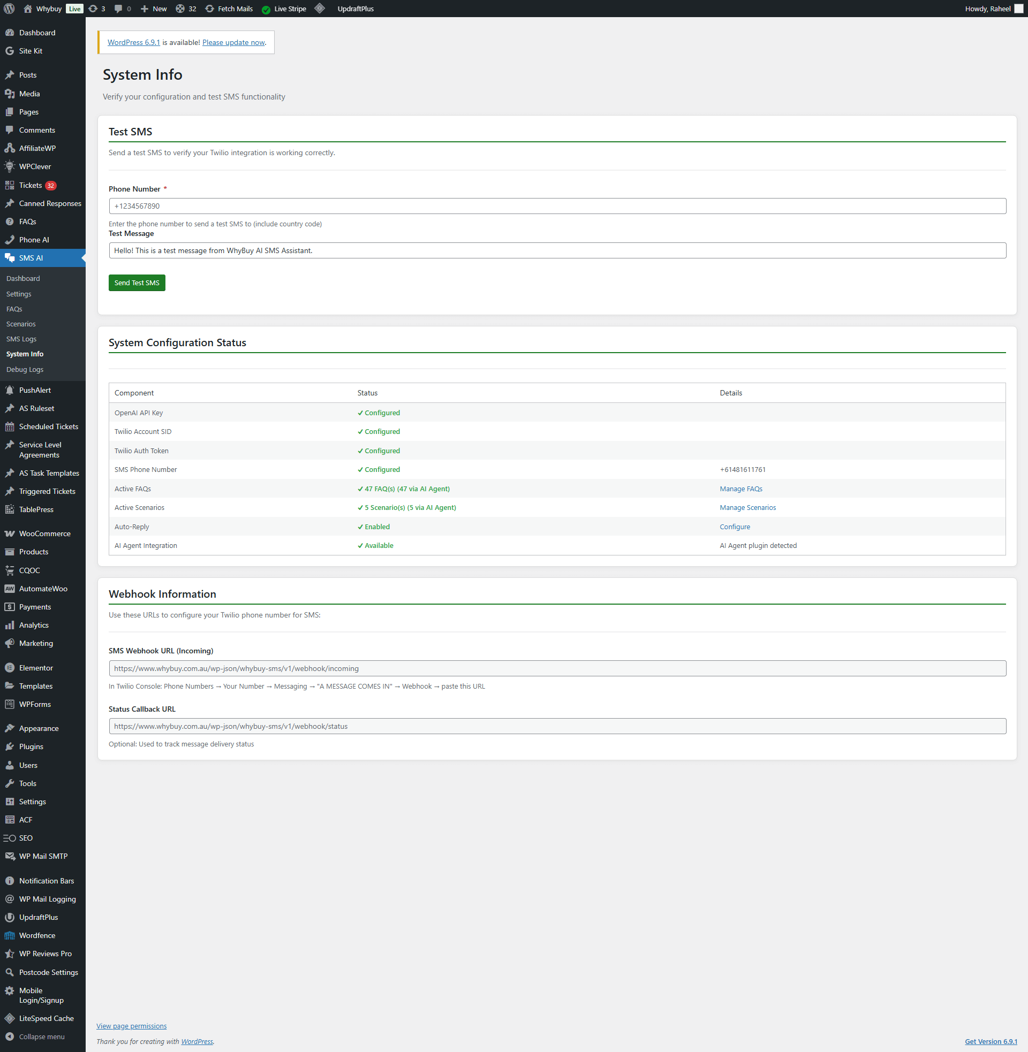The image size is (1028, 1052).
Task: Open Wordfence from the sidebar
Action: 37,935
